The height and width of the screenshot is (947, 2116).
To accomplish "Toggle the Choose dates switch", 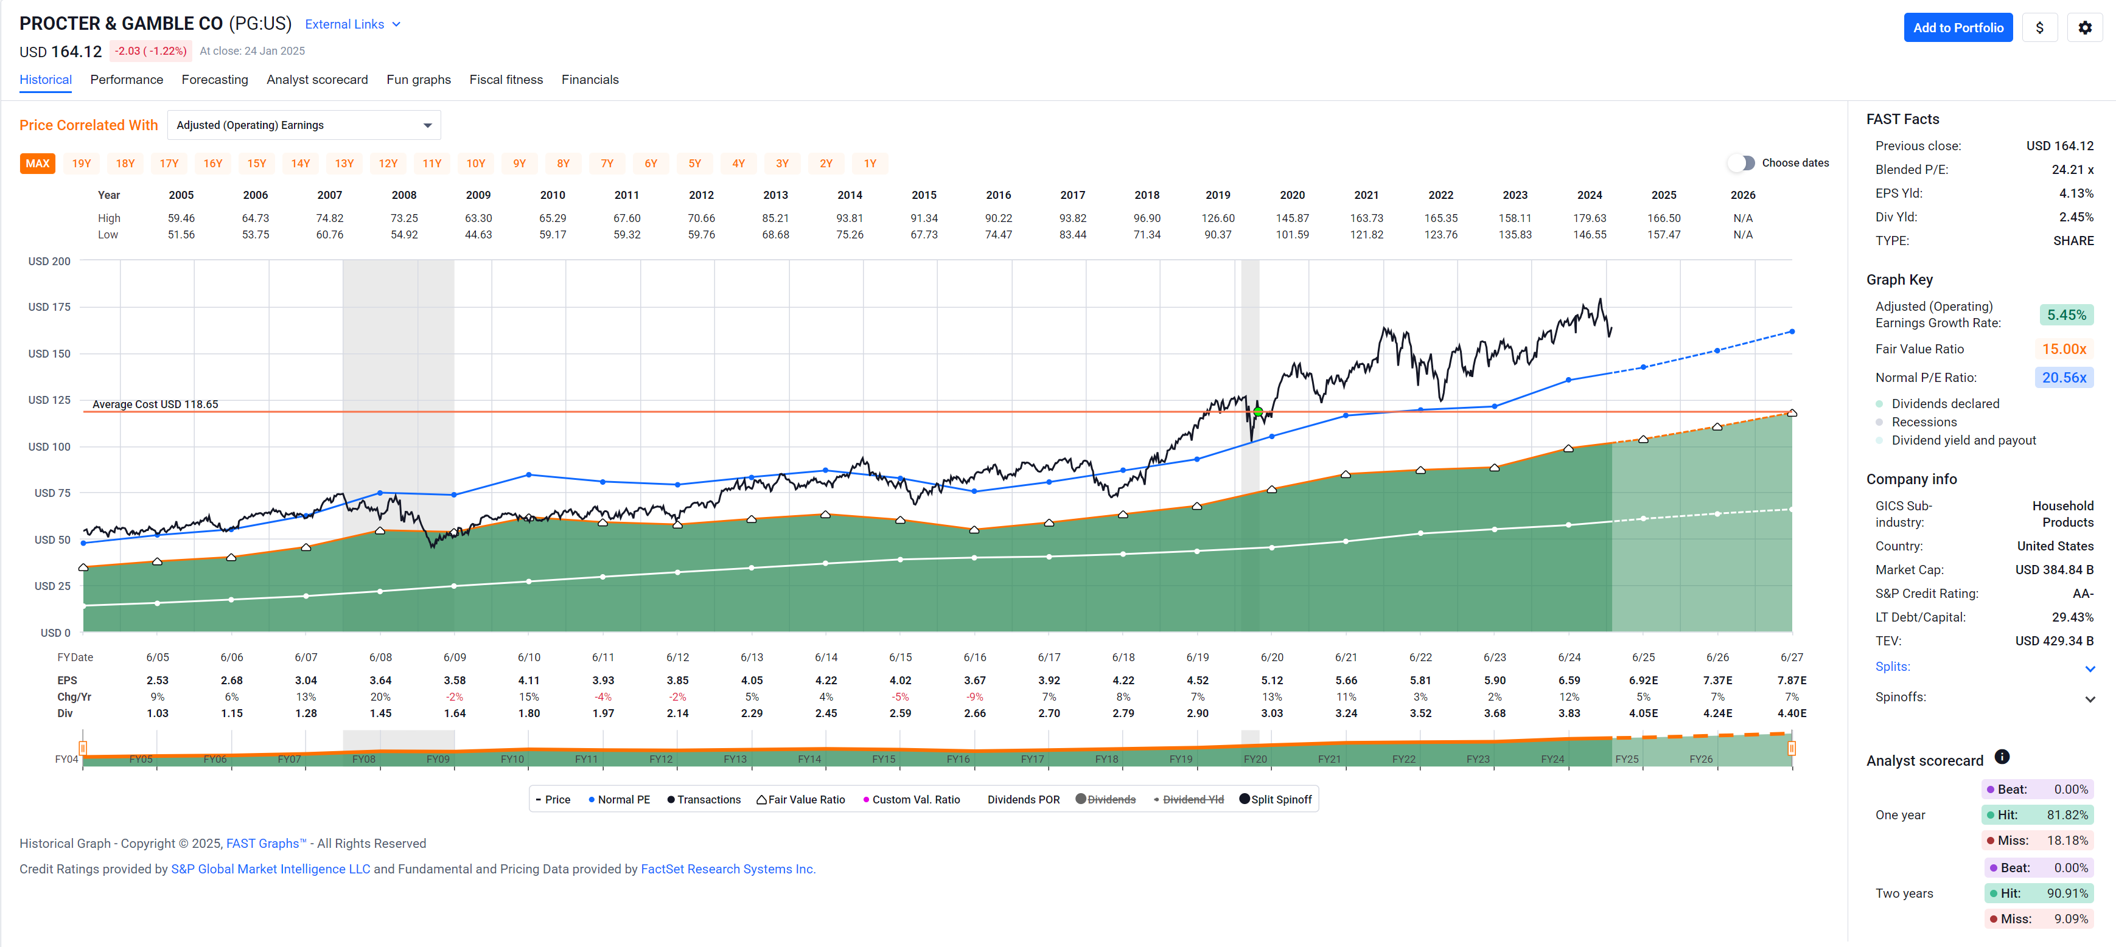I will (1741, 162).
